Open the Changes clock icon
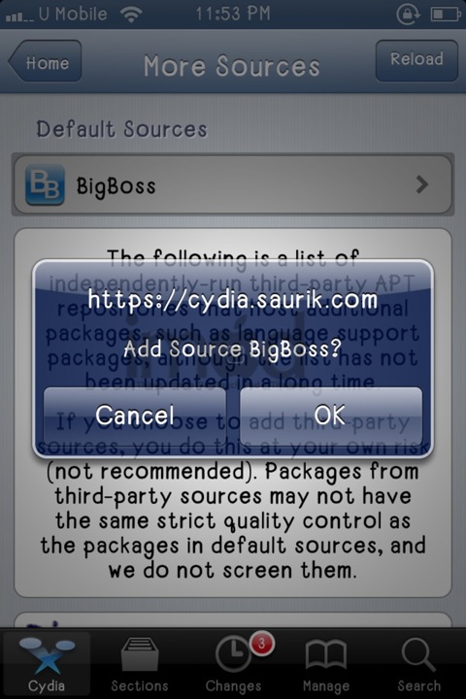Image resolution: width=466 pixels, height=699 pixels. click(x=233, y=654)
